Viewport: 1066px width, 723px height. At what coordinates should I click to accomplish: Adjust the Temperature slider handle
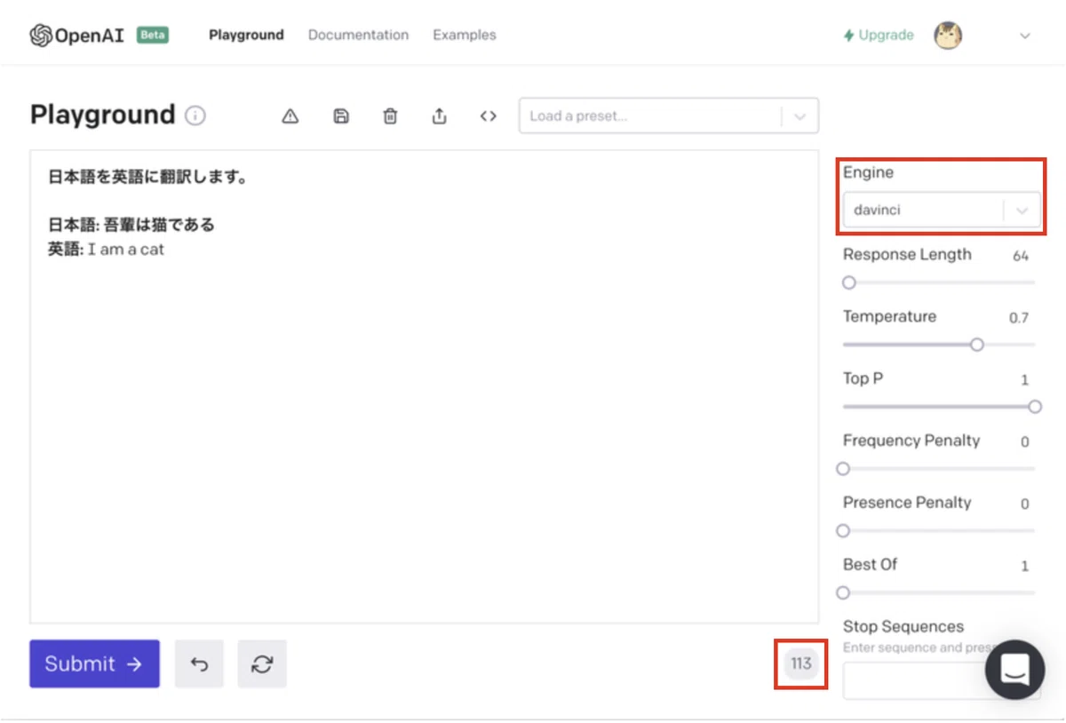[977, 345]
